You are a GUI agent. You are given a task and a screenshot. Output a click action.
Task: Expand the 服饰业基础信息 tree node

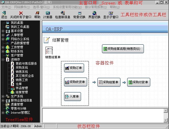tap(3, 100)
